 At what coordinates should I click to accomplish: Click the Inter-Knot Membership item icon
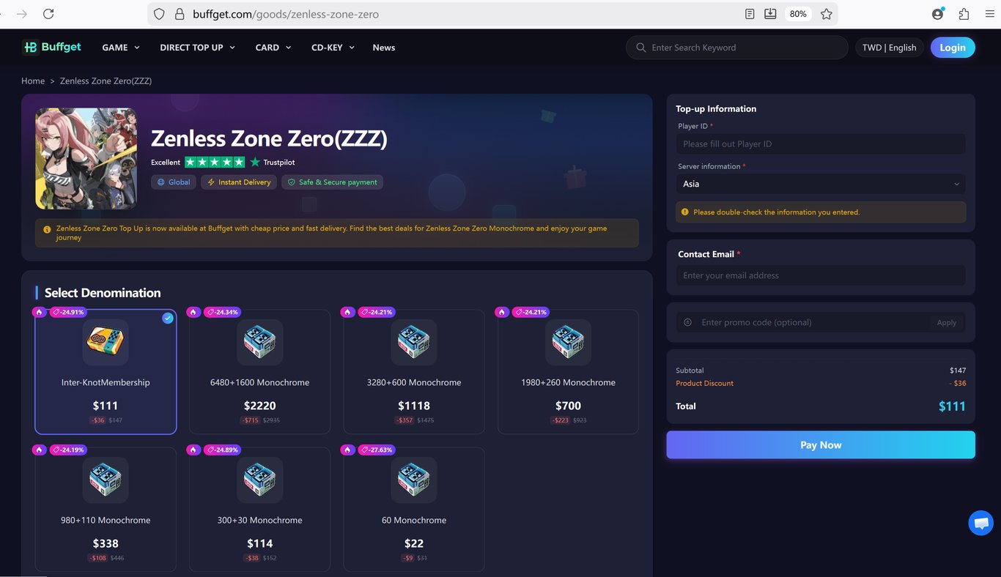coord(106,342)
